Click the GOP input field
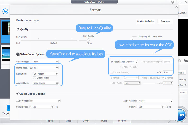 168,72
